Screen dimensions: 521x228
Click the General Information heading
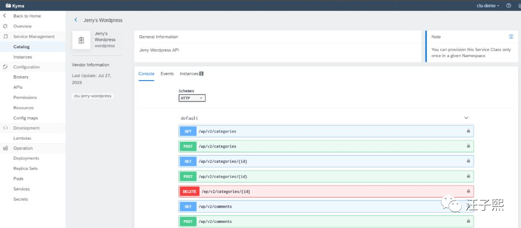[x=159, y=37]
